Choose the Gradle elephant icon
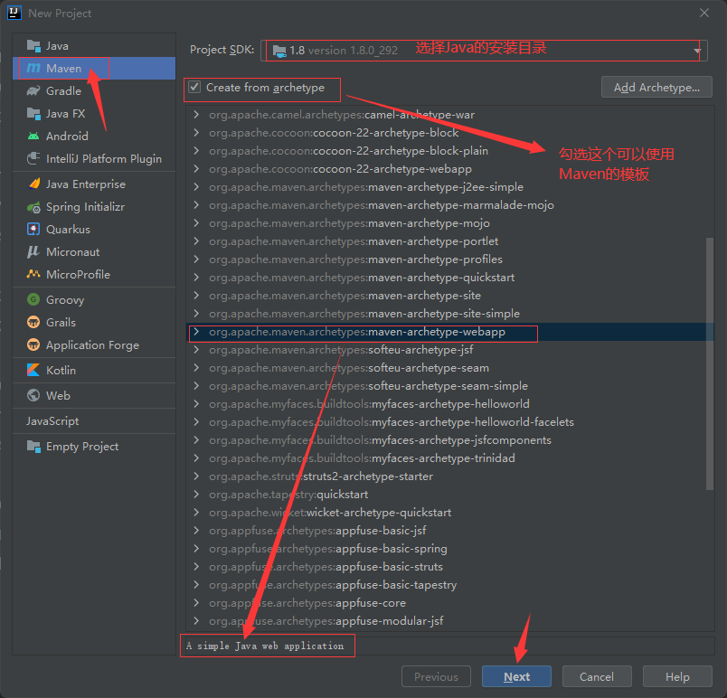Image resolution: width=727 pixels, height=698 pixels. (33, 90)
